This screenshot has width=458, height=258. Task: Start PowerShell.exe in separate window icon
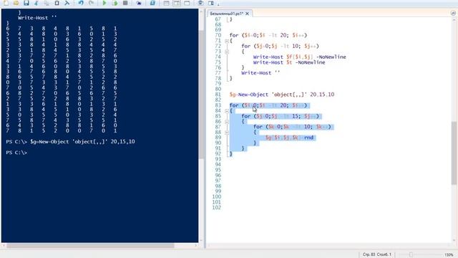tap(152, 3)
